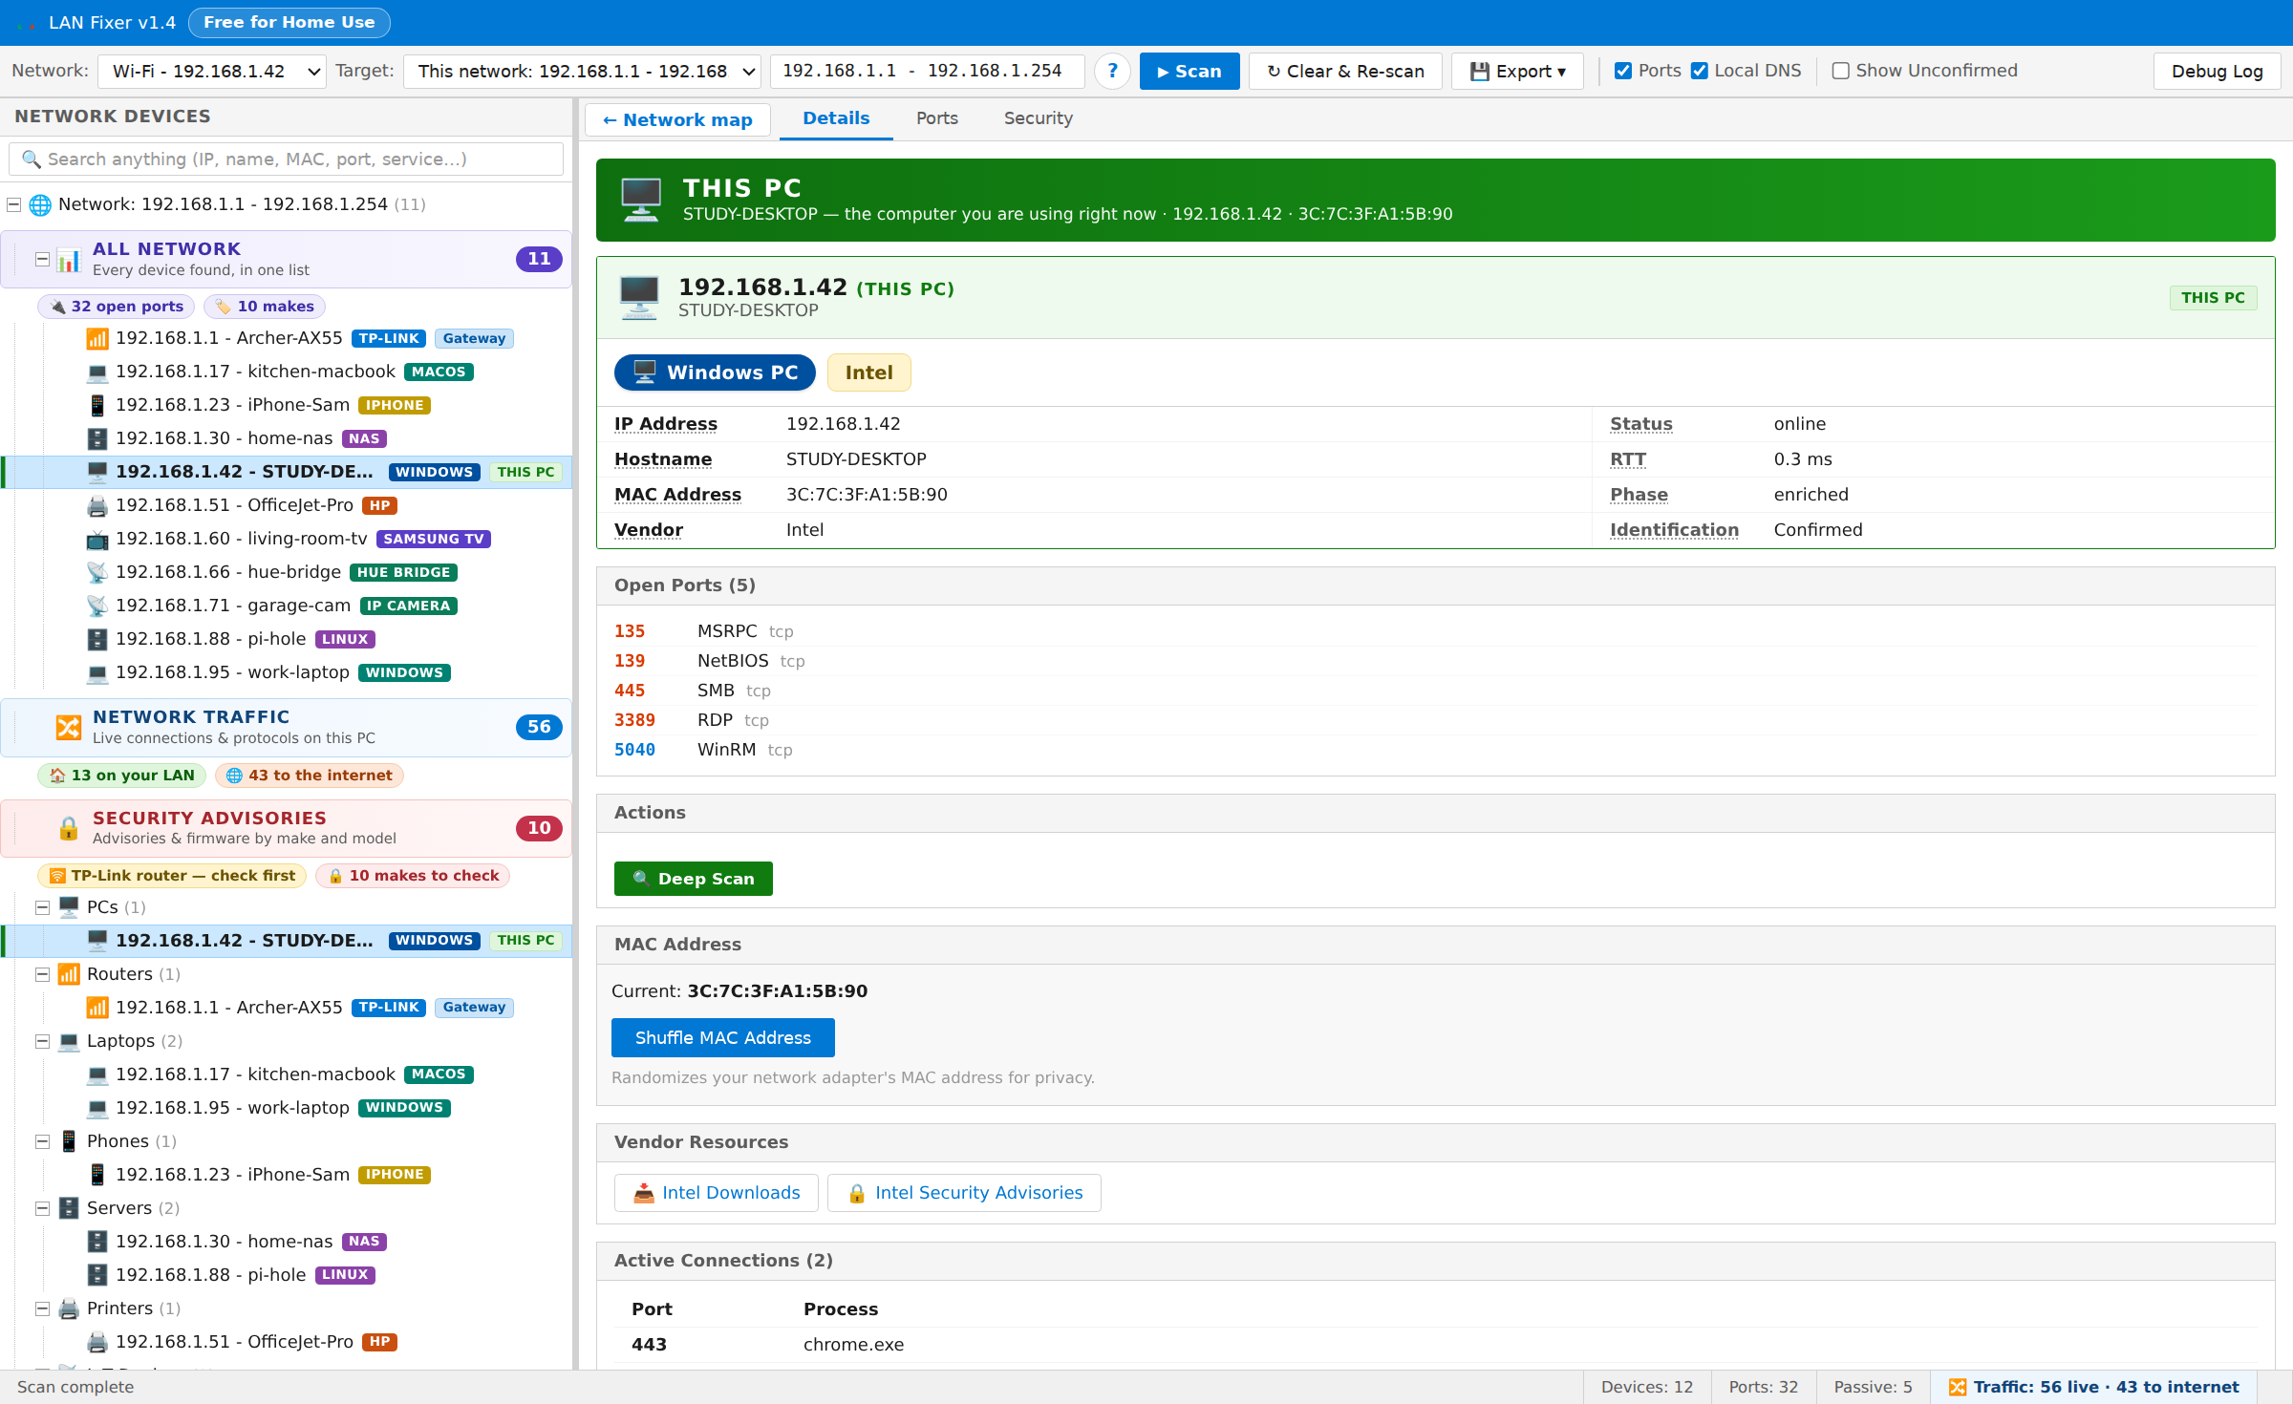Click the laptop icon of kitchen-macbook in All Network
Viewport: 2293px width, 1404px height.
coord(97,372)
